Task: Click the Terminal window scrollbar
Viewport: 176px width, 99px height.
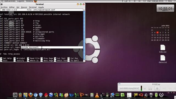Action: 84,35
